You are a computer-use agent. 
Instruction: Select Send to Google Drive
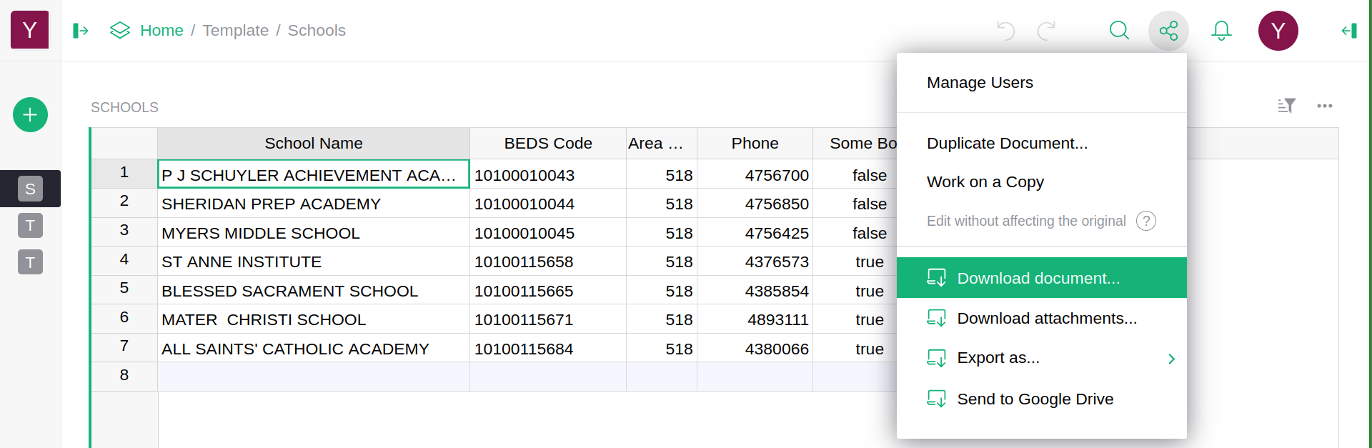tap(1035, 399)
